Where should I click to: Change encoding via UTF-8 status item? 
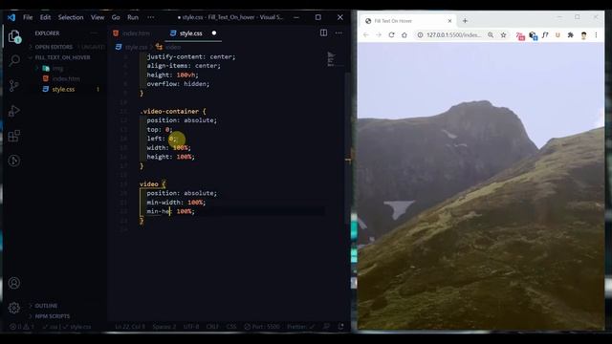click(x=191, y=327)
